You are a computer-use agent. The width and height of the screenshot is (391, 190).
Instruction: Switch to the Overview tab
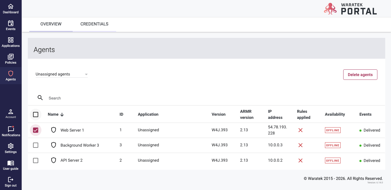(x=51, y=24)
